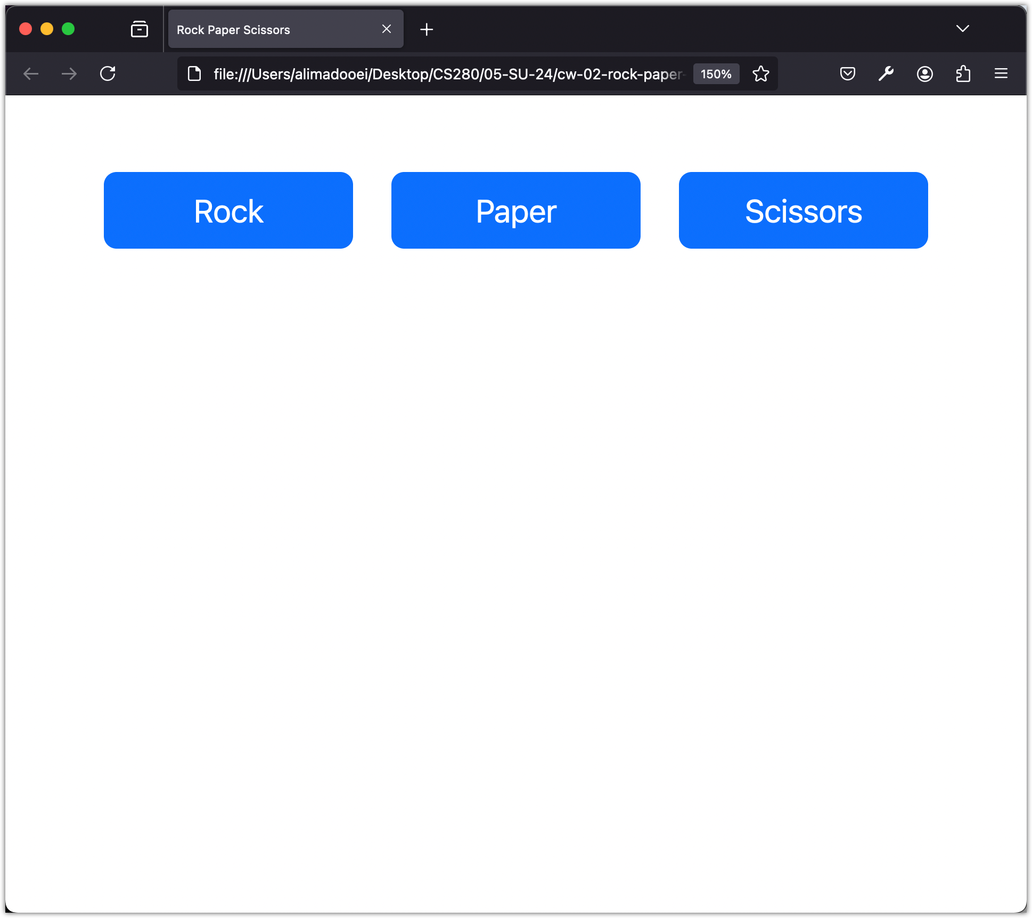
Task: Open the developer tools wrench icon
Action: pyautogui.click(x=886, y=73)
